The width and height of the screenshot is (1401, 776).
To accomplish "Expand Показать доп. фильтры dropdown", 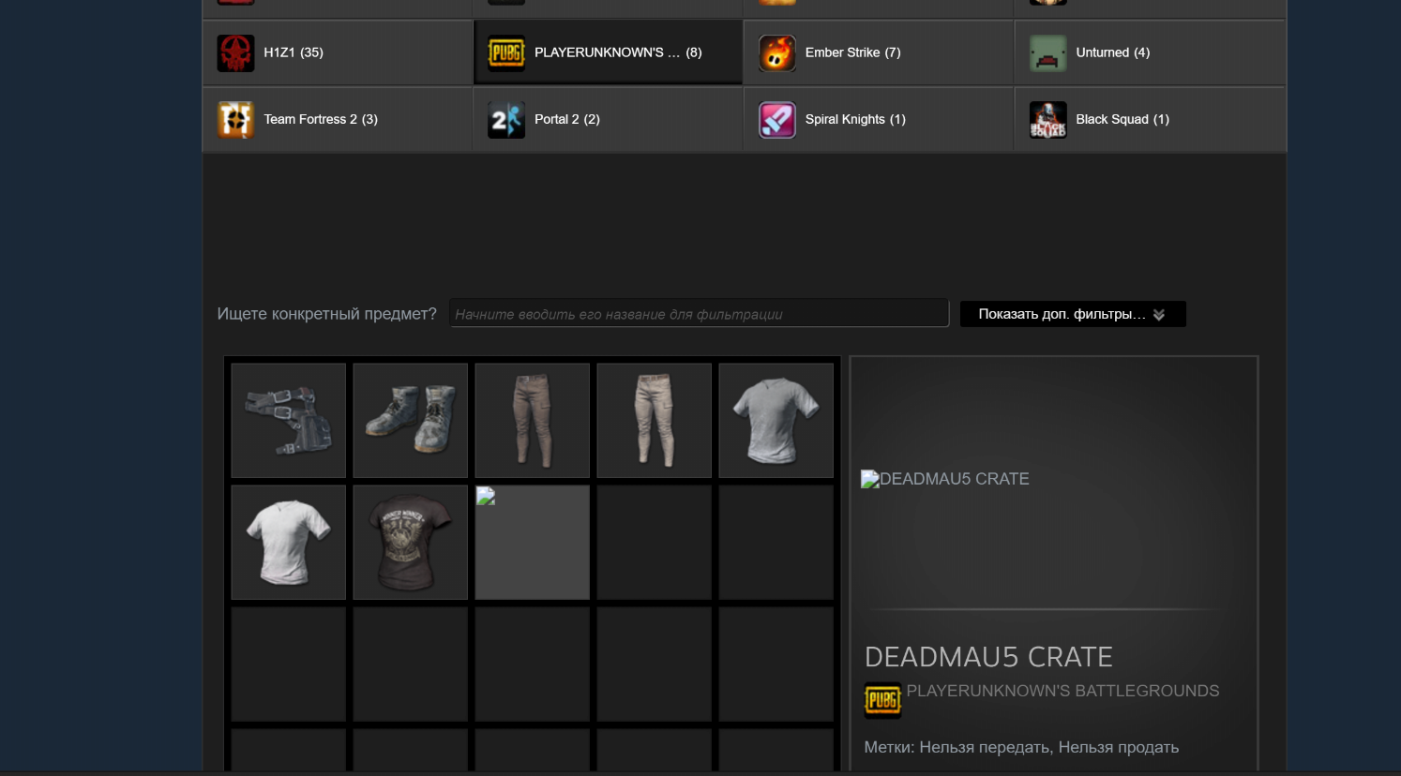I will 1073,314.
